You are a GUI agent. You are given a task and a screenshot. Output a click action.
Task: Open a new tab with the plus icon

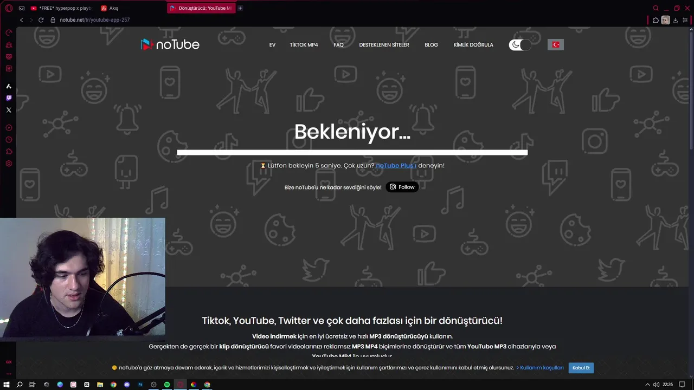240,8
